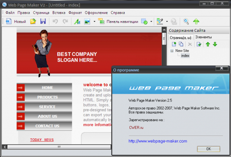Open dropdown arrow after Панель навигации
Viewport: 231px width, 157px height.
point(151,21)
